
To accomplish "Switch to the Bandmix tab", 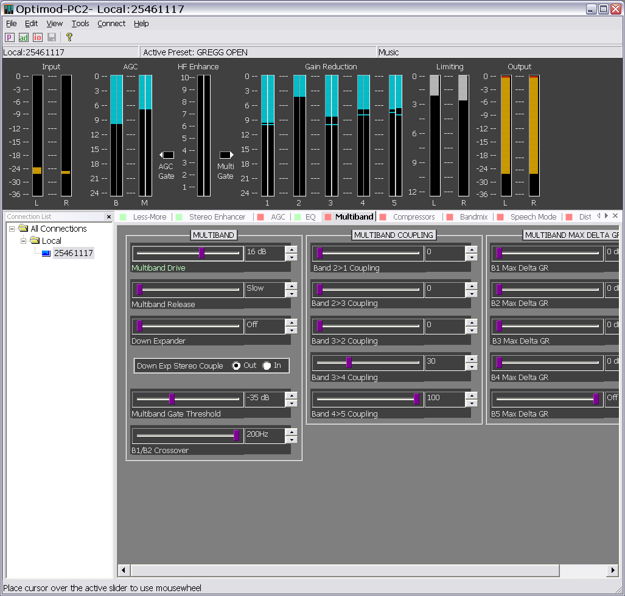I will [473, 217].
